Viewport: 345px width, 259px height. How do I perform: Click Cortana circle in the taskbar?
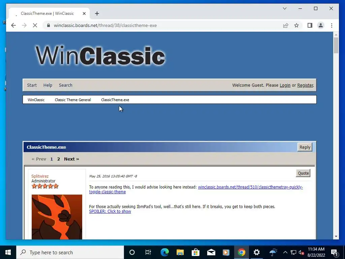coord(132,252)
